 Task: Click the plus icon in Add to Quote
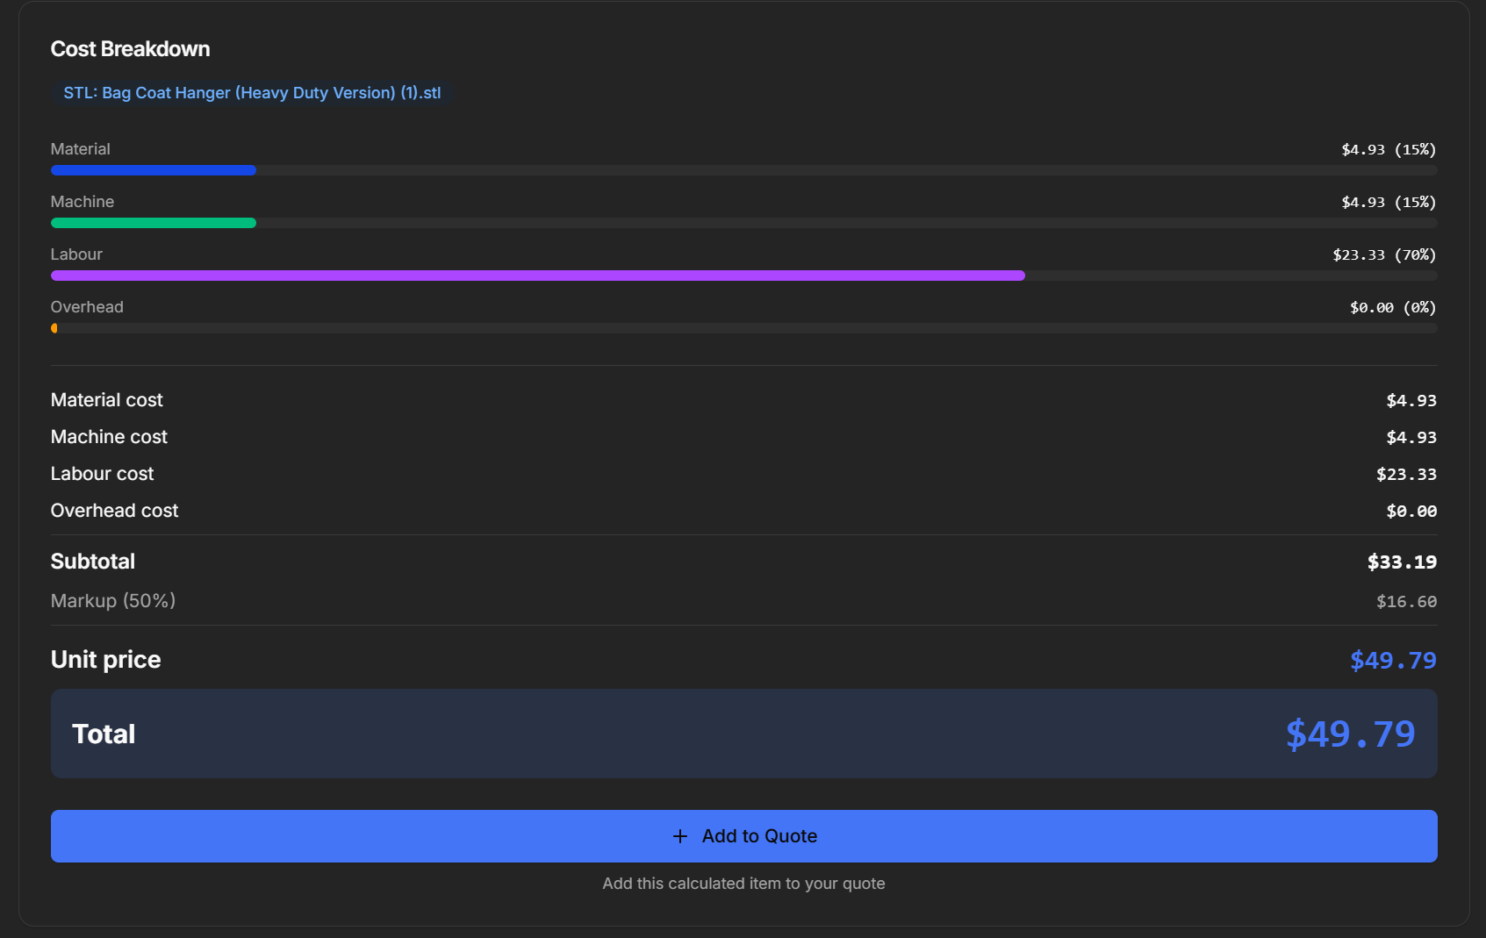click(x=679, y=836)
